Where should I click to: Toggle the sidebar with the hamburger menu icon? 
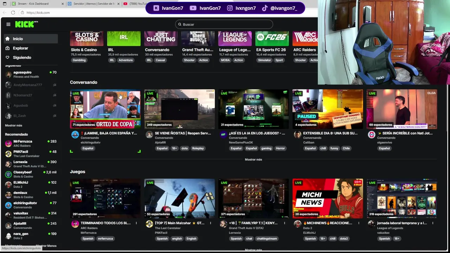tap(8, 24)
